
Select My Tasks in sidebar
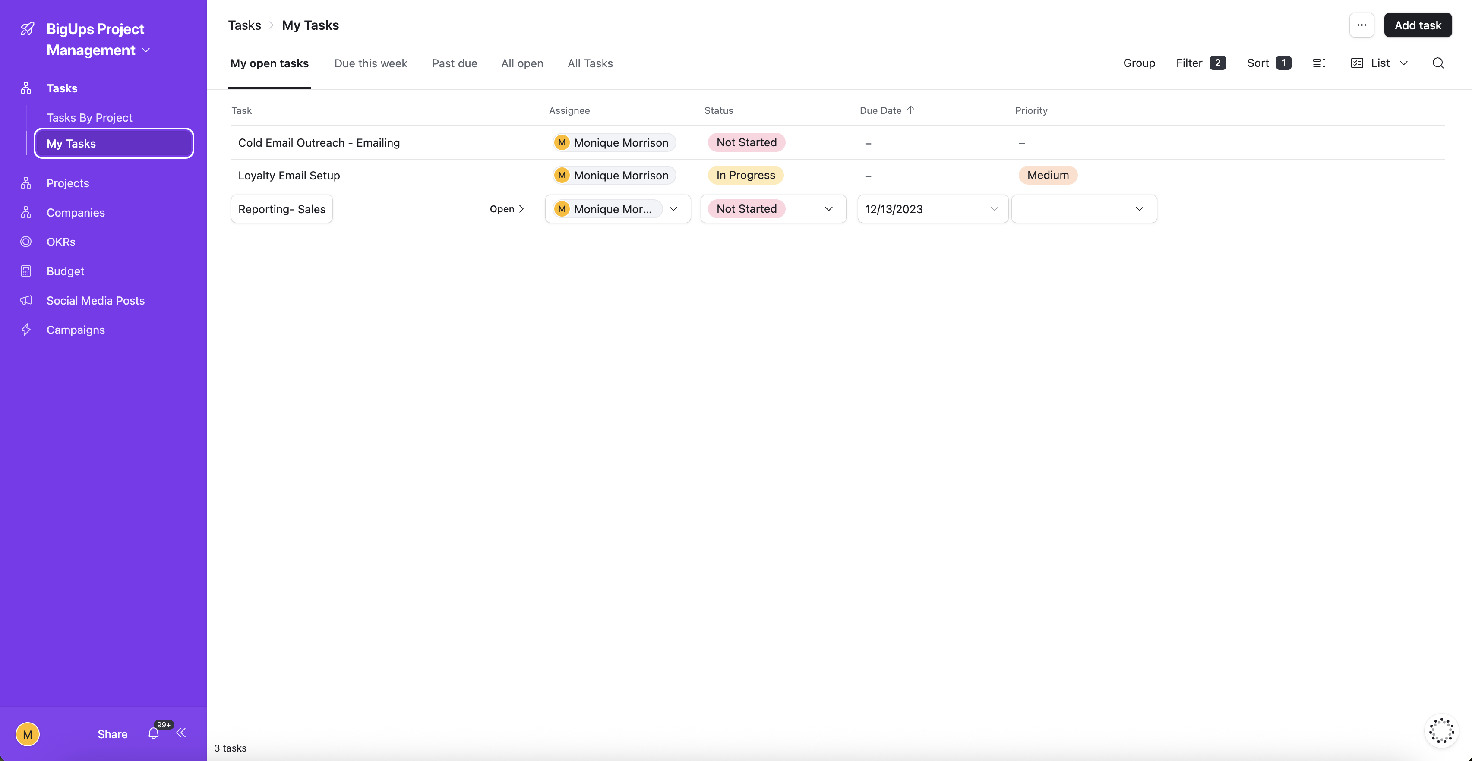click(114, 143)
